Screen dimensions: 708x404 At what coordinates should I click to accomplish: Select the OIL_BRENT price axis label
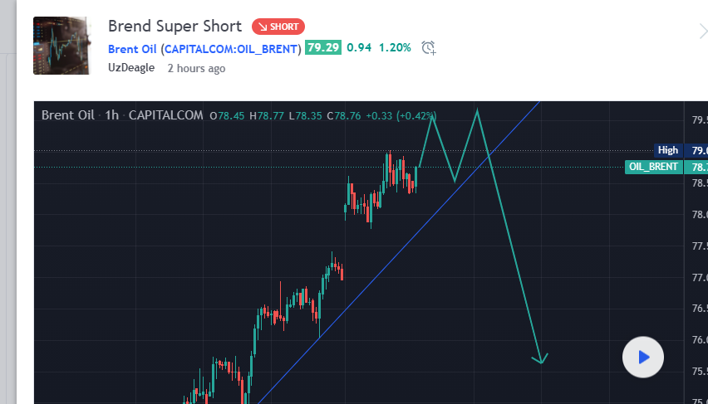pos(653,167)
